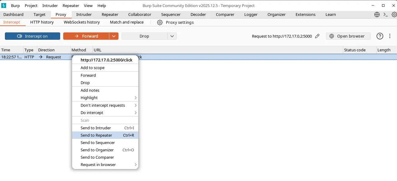Screen dimensions: 397x181
Task: Sort by the Time column header
Action: 12,50
